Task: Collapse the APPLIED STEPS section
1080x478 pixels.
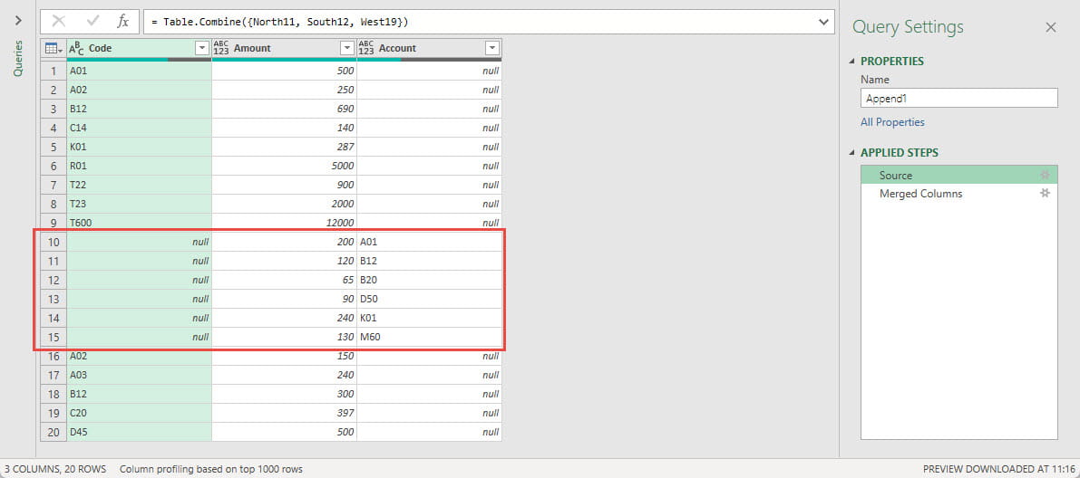Action: pyautogui.click(x=851, y=153)
